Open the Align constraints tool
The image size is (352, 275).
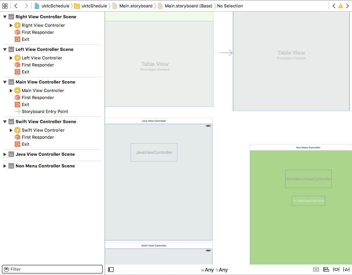click(326, 270)
